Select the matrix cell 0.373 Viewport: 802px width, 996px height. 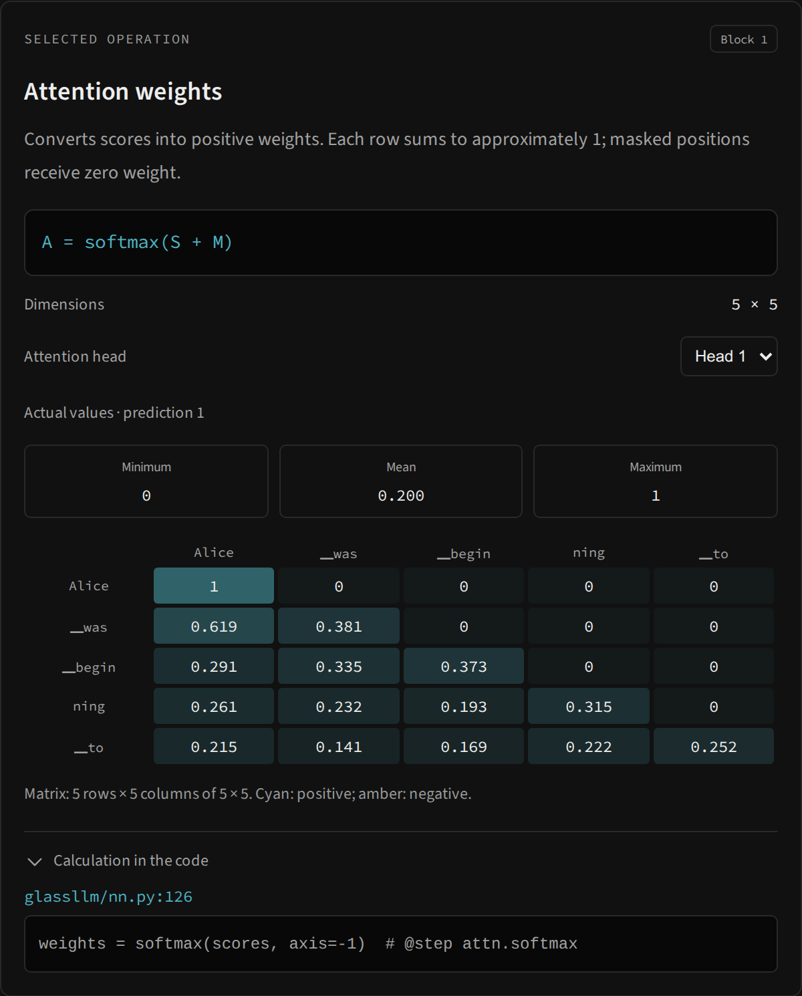point(464,666)
